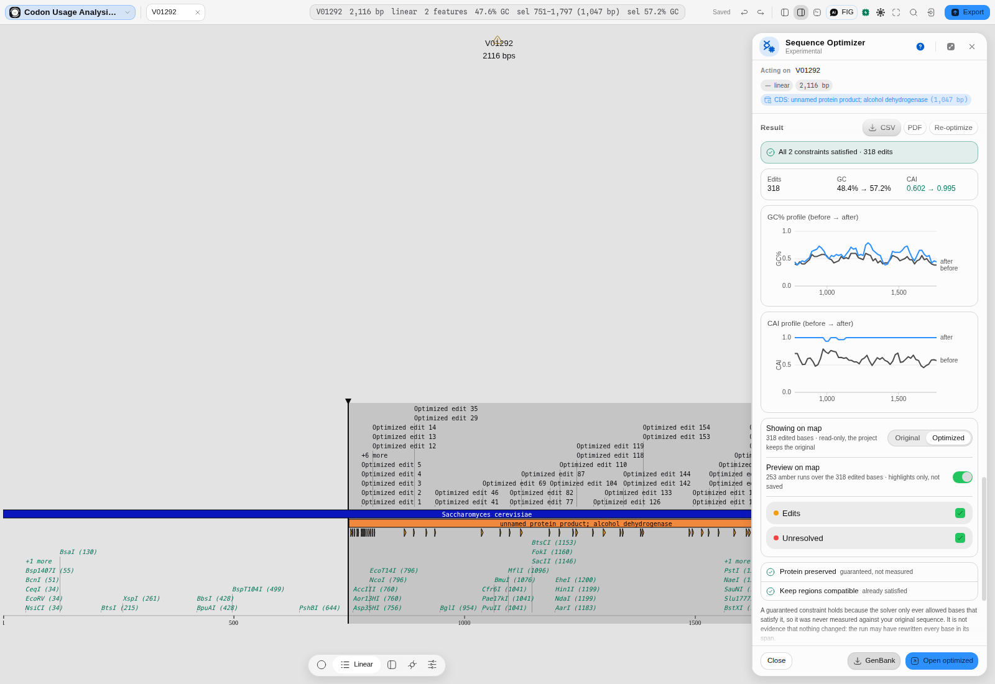This screenshot has height=684, width=995.
Task: Click the SacII (1146) enzyme label
Action: click(553, 562)
